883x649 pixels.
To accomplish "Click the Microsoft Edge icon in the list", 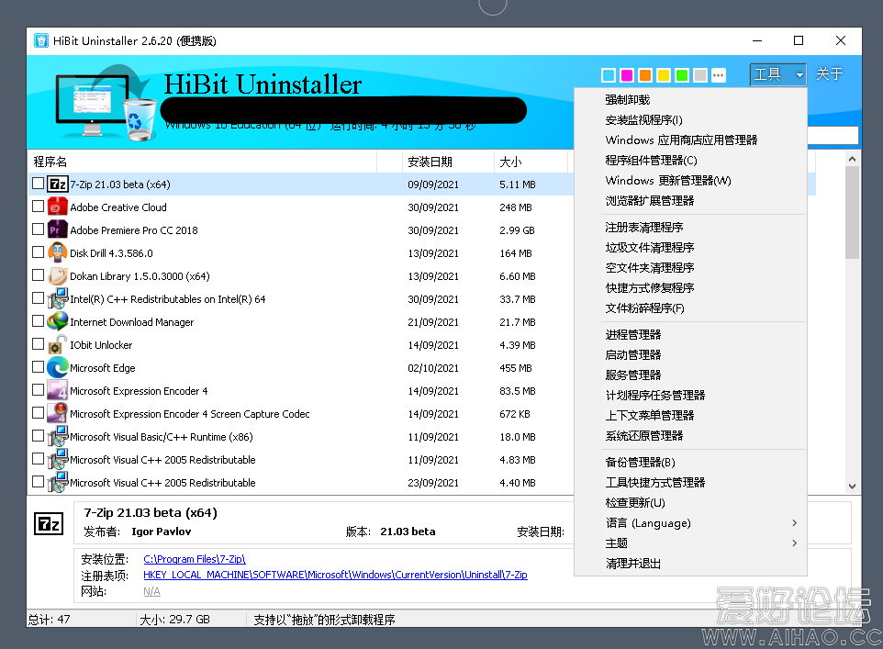I will tap(57, 367).
